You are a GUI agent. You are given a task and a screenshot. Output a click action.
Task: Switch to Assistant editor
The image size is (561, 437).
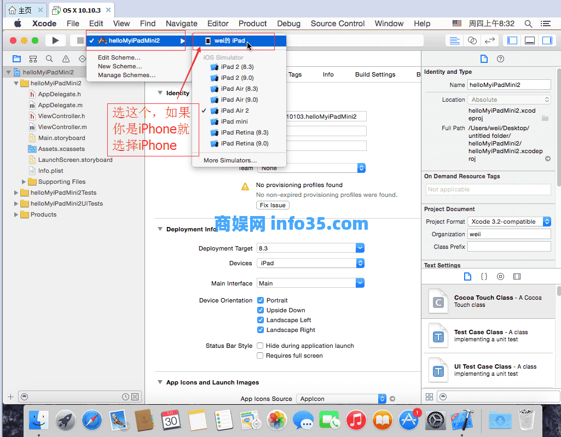472,40
